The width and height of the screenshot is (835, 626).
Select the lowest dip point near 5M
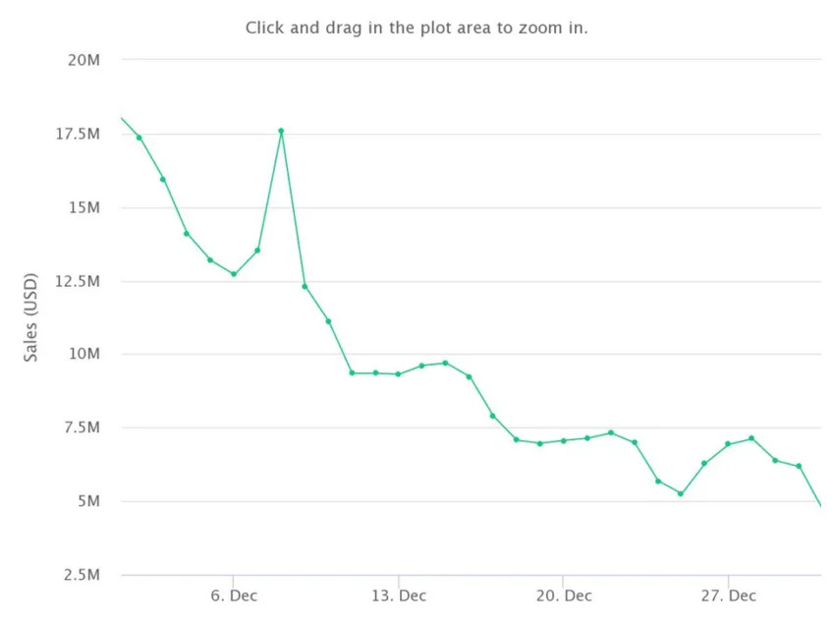[x=681, y=494]
